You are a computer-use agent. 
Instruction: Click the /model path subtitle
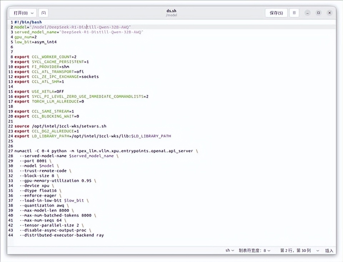171,15
